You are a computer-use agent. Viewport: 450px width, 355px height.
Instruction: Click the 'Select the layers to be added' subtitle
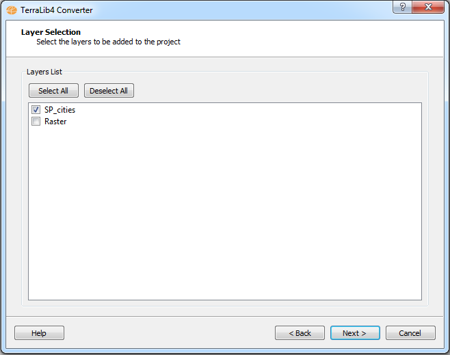108,42
